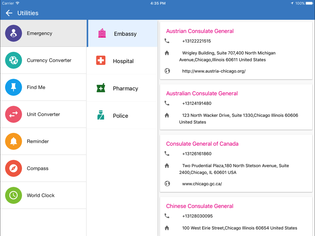315x236 pixels.
Task: Call +13124191480 Australian Consulate number
Action: tap(197, 103)
